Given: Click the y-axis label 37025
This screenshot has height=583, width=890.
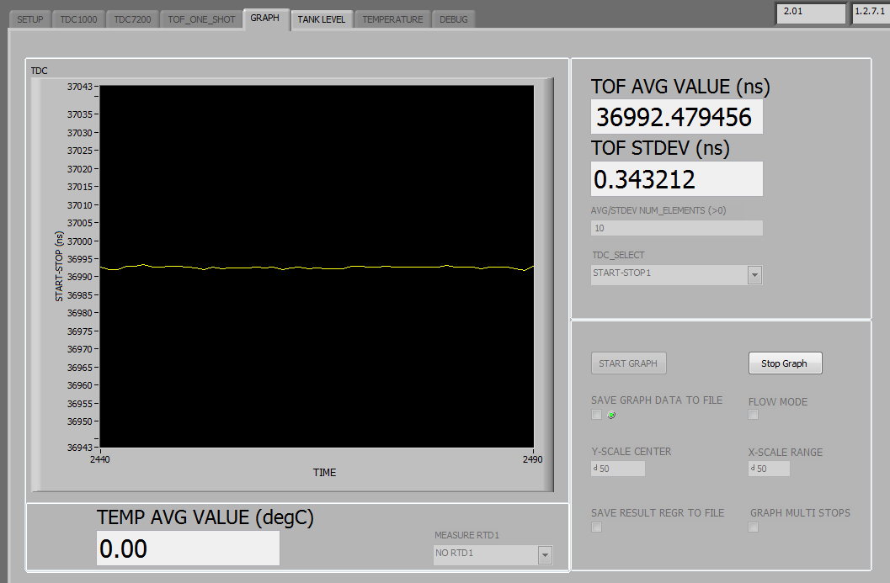Looking at the screenshot, I should [79, 151].
